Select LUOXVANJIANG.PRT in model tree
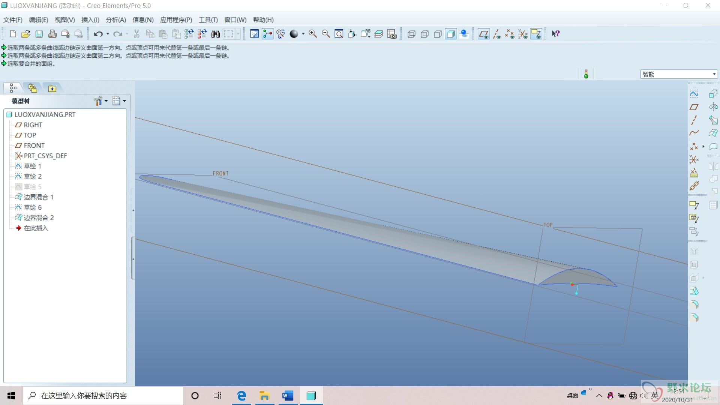Image resolution: width=720 pixels, height=405 pixels. (45, 114)
